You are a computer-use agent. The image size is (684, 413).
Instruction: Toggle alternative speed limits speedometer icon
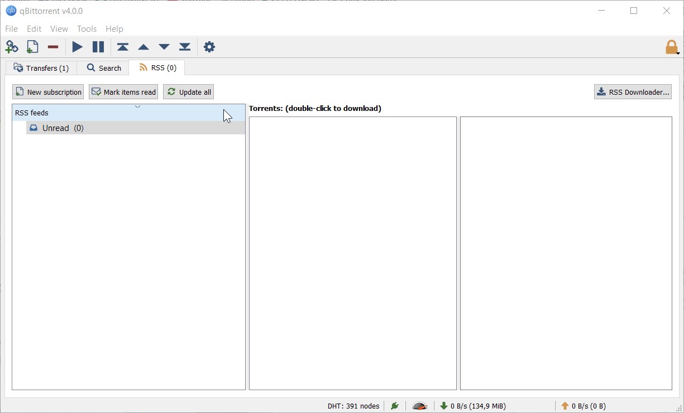[x=419, y=406]
